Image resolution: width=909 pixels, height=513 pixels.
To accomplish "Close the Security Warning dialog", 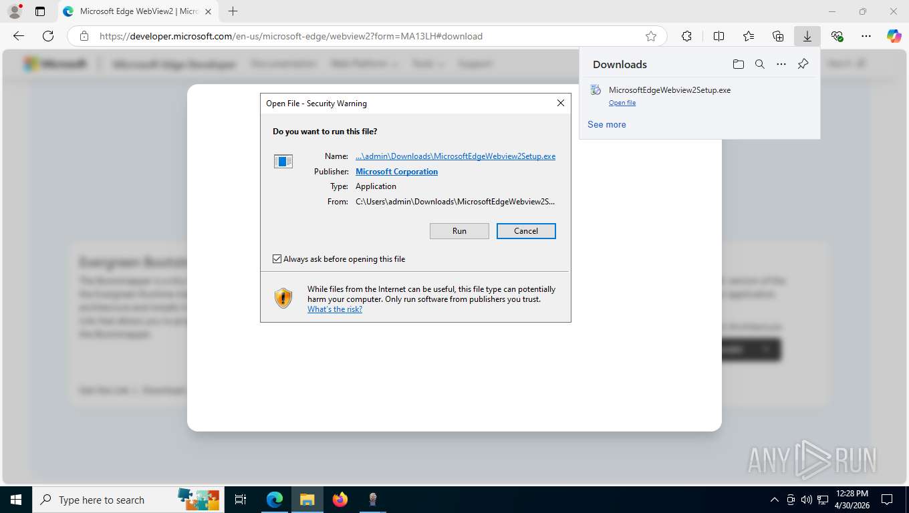I will point(561,103).
